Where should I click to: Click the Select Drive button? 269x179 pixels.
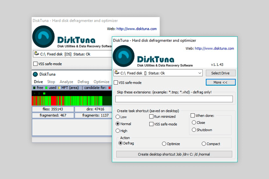(221, 73)
